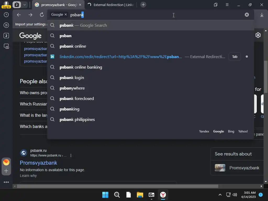Click the vertical scrollbar down arrow
This screenshot has width=268, height=201.
point(266,182)
